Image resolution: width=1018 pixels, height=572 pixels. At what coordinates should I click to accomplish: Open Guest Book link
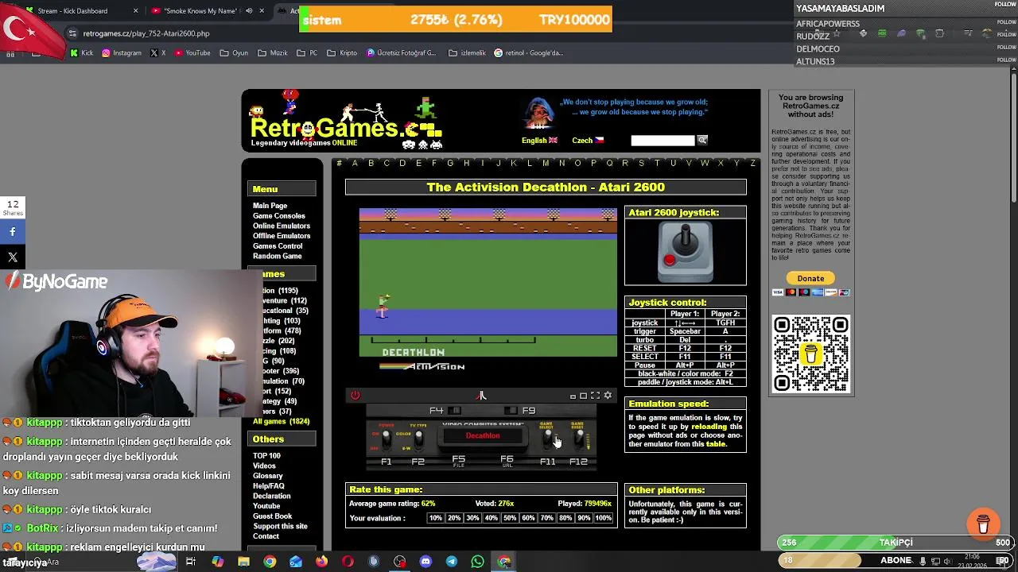point(272,516)
